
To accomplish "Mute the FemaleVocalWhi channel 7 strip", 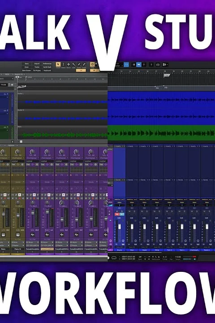I will click(28, 198).
